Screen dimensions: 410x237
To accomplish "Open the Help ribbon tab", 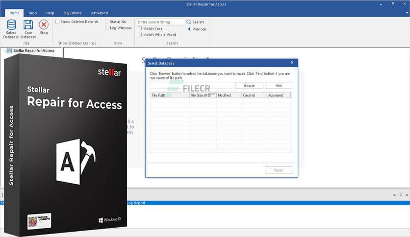I will [x=50, y=13].
